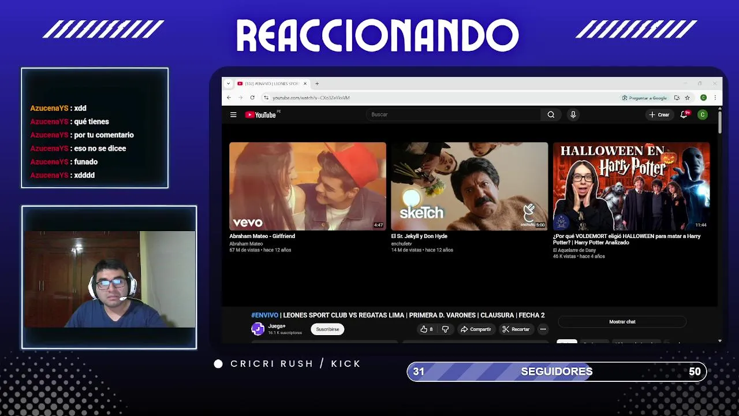Open the YouTube hamburger guide menu

[233, 114]
